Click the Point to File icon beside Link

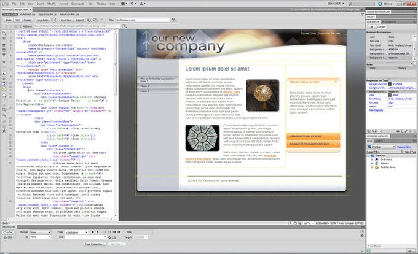click(109, 237)
